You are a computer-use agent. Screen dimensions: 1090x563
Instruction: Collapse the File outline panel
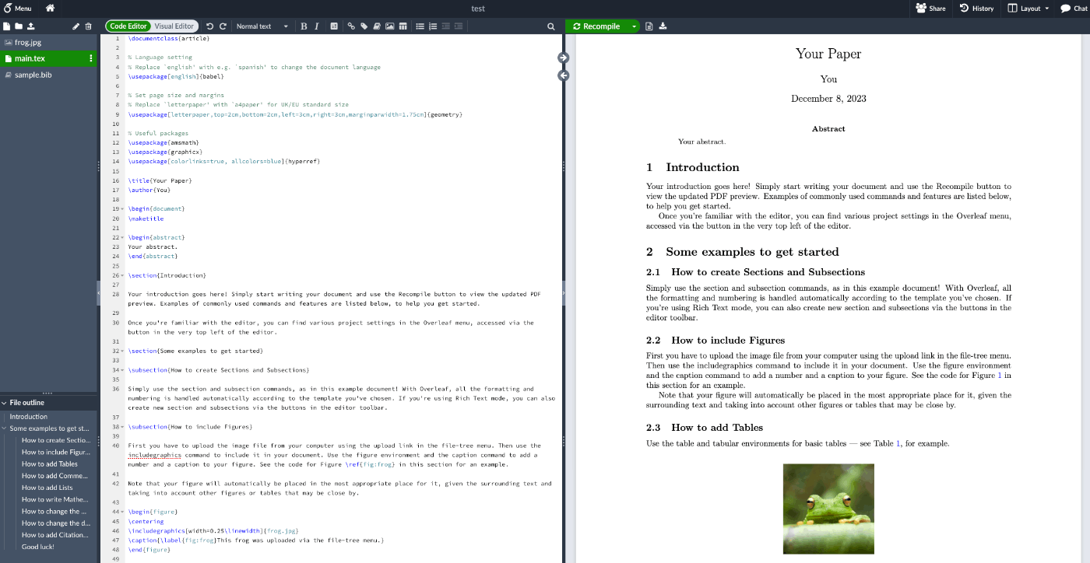point(5,403)
